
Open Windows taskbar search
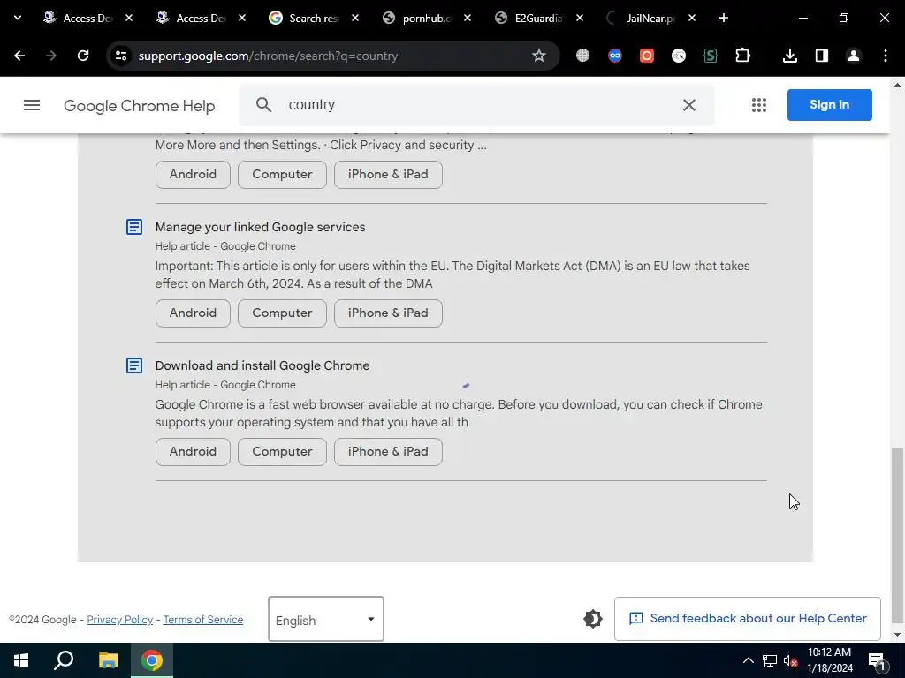[64, 660]
